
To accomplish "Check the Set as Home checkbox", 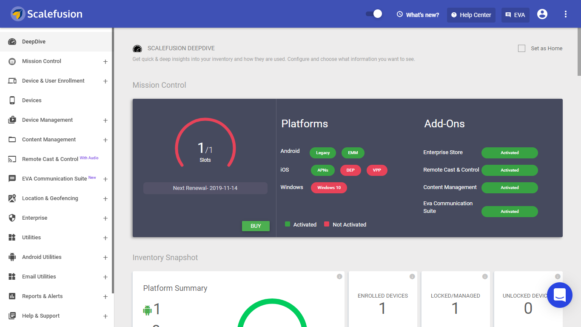I will point(521,49).
